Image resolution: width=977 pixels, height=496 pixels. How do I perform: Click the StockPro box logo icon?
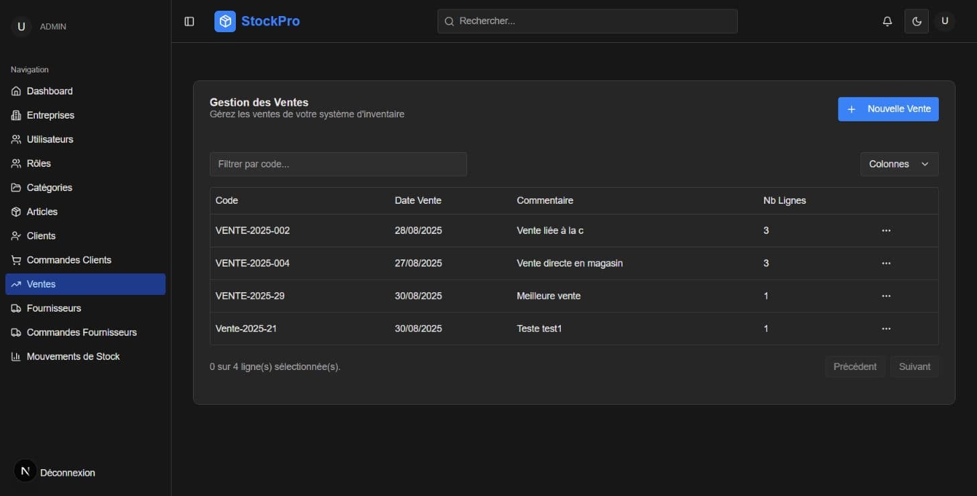click(x=225, y=21)
